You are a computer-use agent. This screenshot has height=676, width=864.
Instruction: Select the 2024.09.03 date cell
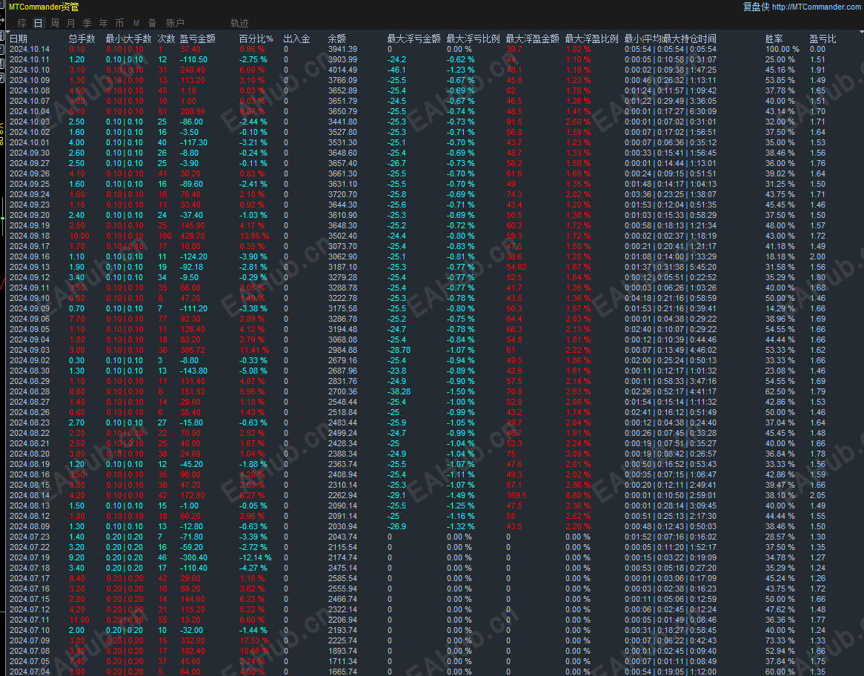pos(30,350)
